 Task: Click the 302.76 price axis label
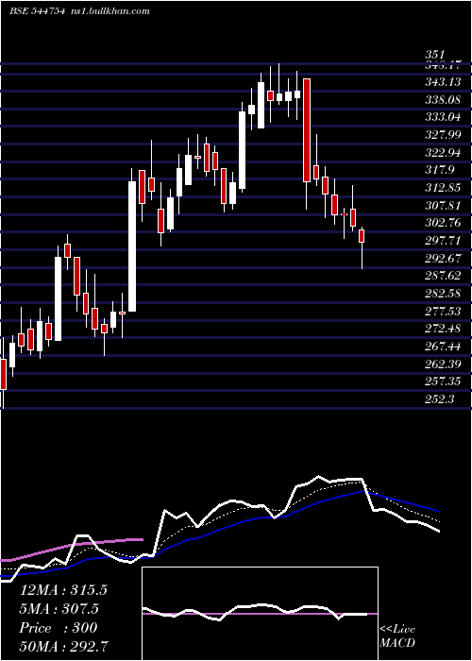[x=443, y=223]
